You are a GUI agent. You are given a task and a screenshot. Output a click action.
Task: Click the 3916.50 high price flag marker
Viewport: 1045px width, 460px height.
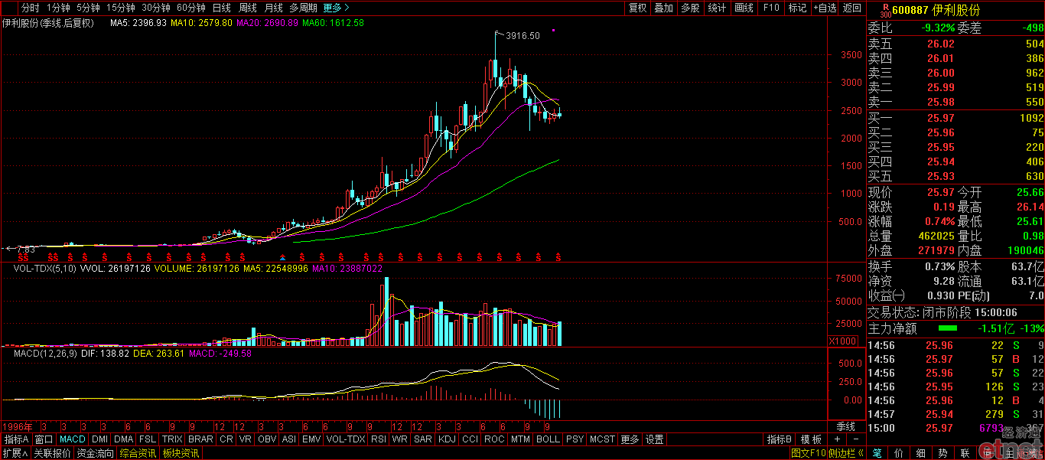(518, 35)
